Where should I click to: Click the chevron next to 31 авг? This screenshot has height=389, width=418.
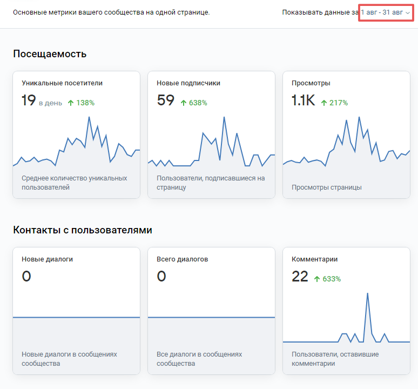[x=408, y=13]
